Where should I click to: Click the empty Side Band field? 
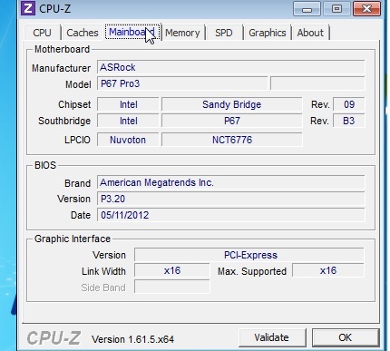pyautogui.click(x=172, y=287)
